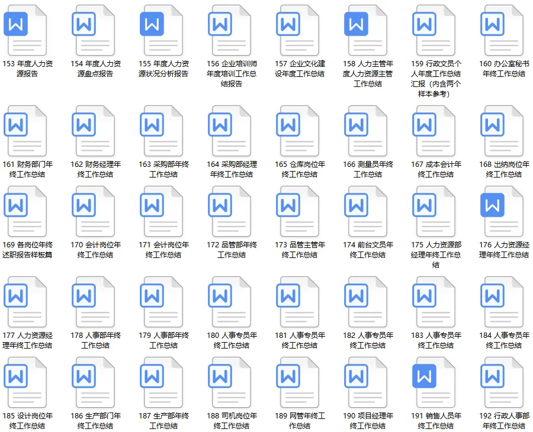Click the file name 181 人事专员年终工作总结
This screenshot has width=533, height=432.
(x=300, y=340)
